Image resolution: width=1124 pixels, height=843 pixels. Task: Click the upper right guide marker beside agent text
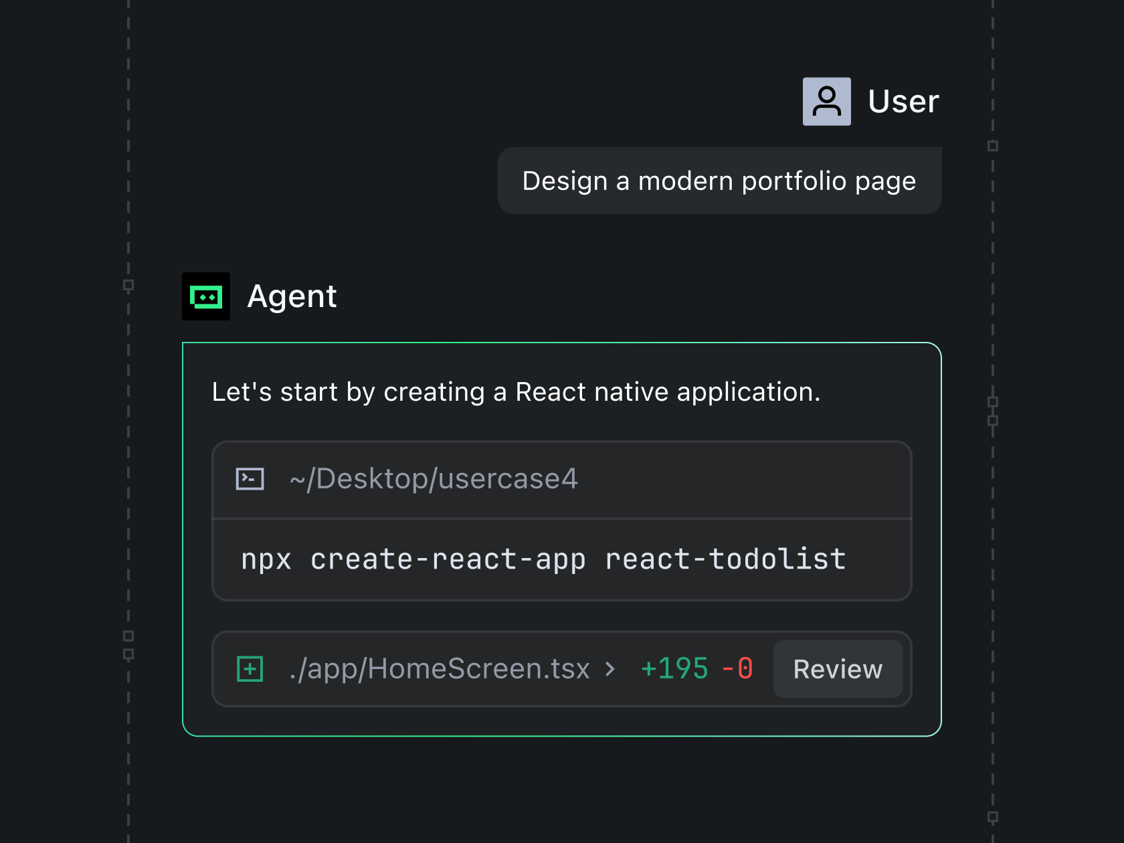[993, 402]
